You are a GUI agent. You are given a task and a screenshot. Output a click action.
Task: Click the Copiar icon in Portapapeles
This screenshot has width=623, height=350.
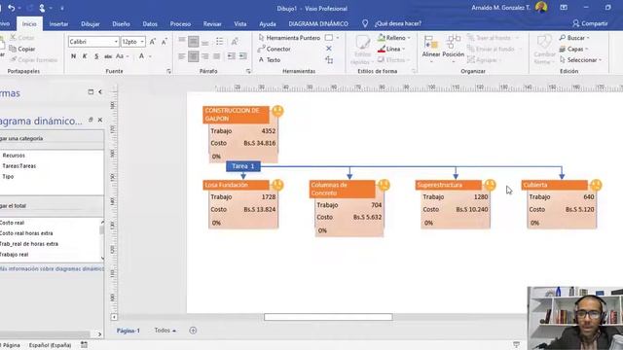click(13, 49)
